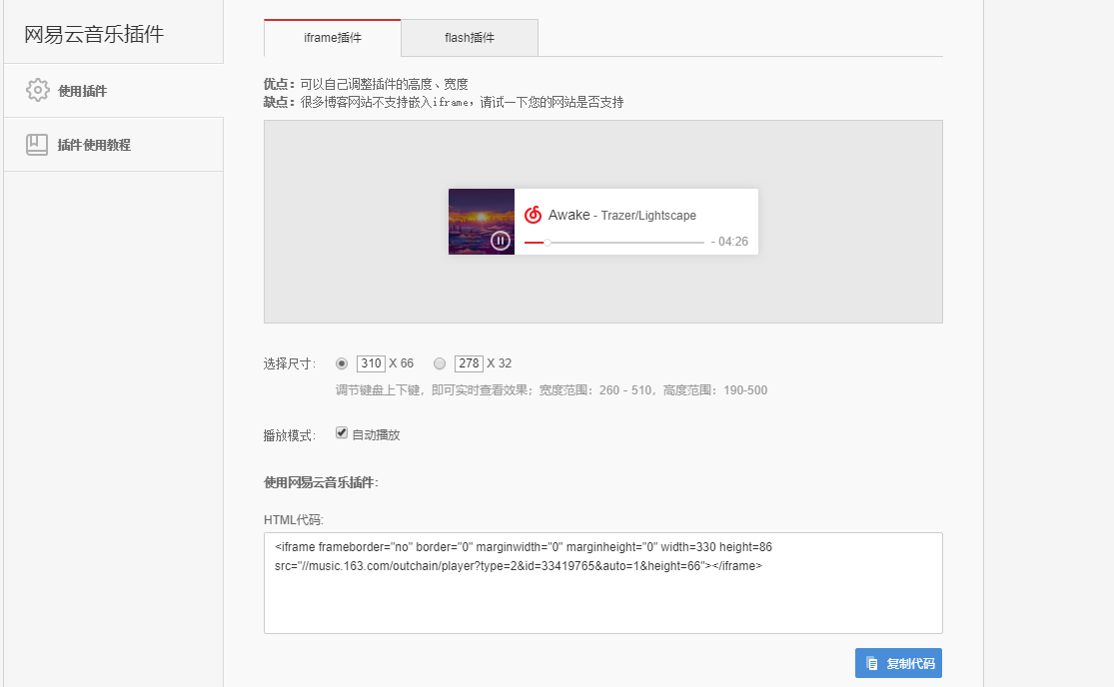This screenshot has height=687, width=1114.
Task: Click inside the HTML代码 text box
Action: 602,599
